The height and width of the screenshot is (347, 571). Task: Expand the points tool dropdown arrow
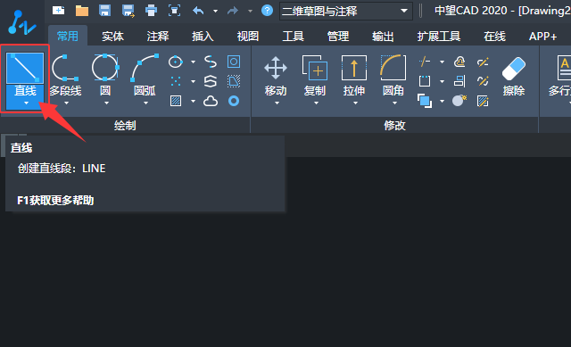click(x=193, y=81)
